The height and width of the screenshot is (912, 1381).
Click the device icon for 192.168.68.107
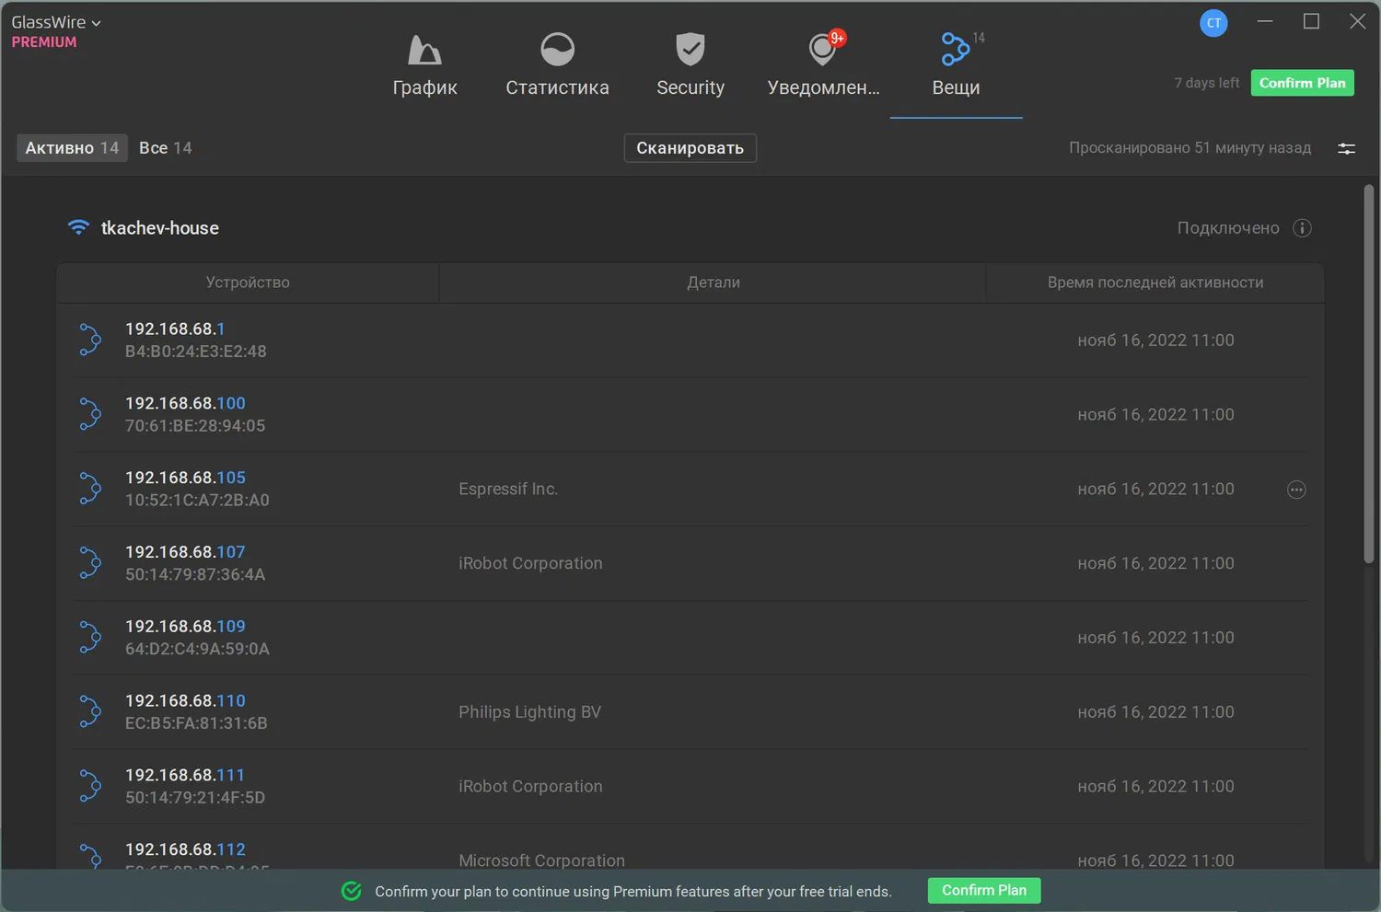tap(89, 563)
